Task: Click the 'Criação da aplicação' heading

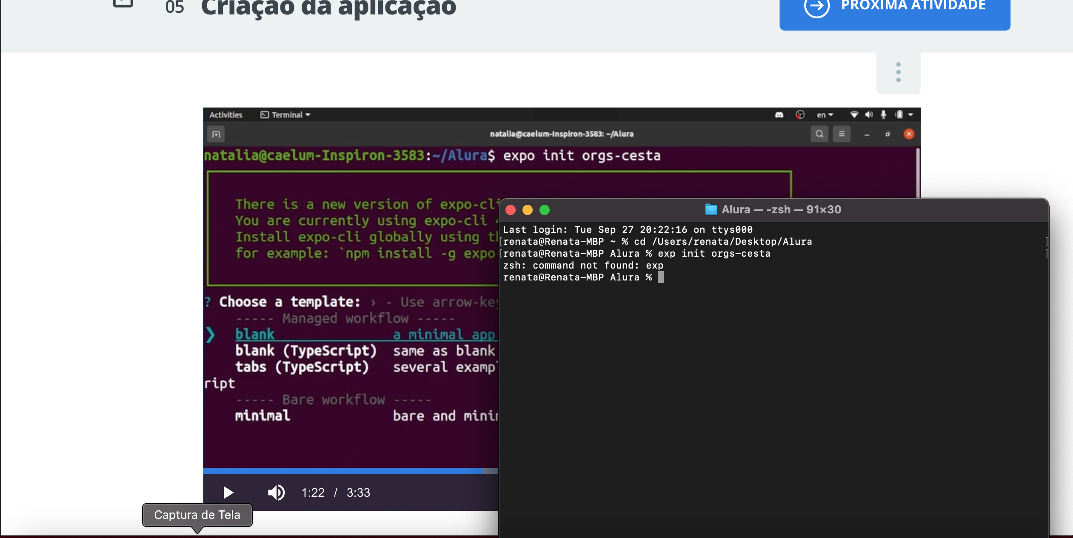Action: (328, 8)
